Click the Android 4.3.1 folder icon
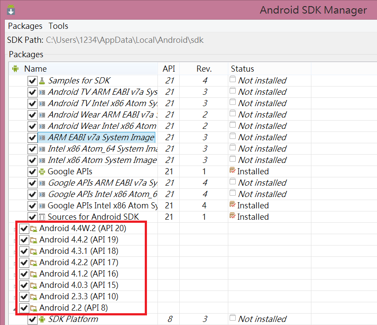This screenshot has width=377, height=325. pyautogui.click(x=34, y=252)
